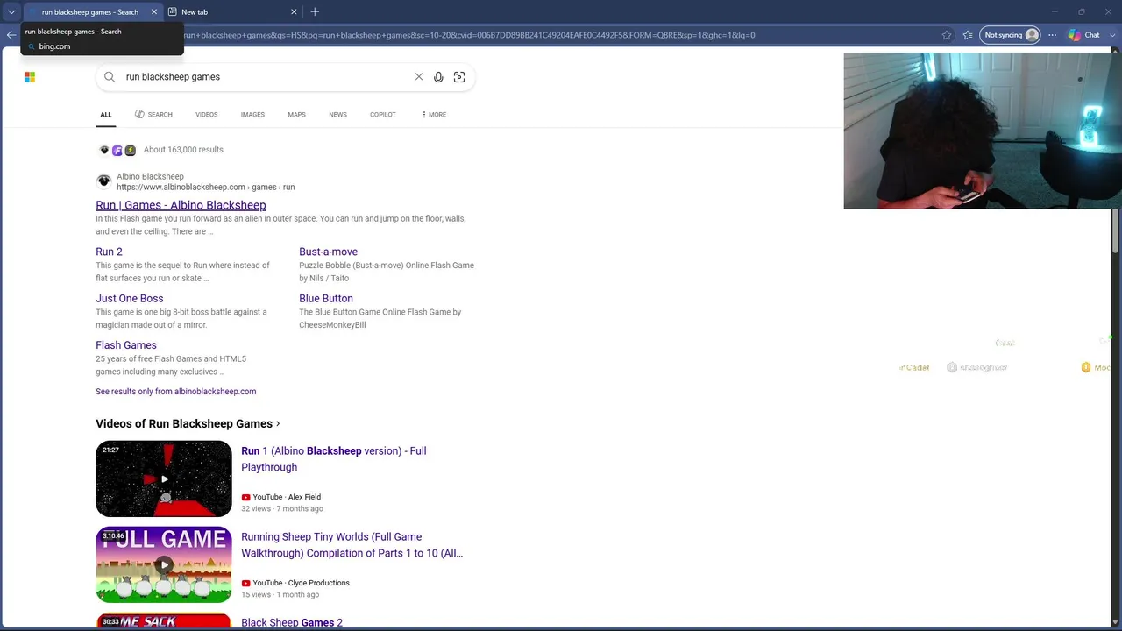Open the Bust-a-move sitelink
This screenshot has width=1122, height=631.
[x=328, y=252]
